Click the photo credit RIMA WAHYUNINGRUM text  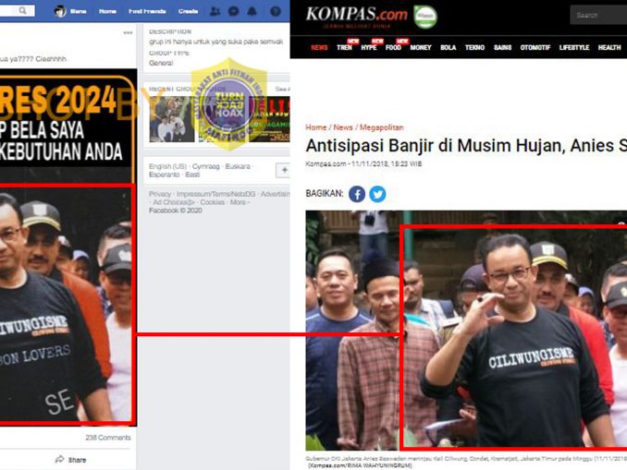point(360,465)
